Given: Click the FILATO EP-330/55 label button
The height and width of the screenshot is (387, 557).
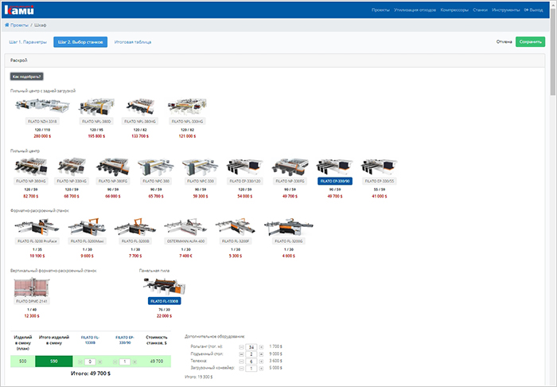Looking at the screenshot, I should point(379,181).
